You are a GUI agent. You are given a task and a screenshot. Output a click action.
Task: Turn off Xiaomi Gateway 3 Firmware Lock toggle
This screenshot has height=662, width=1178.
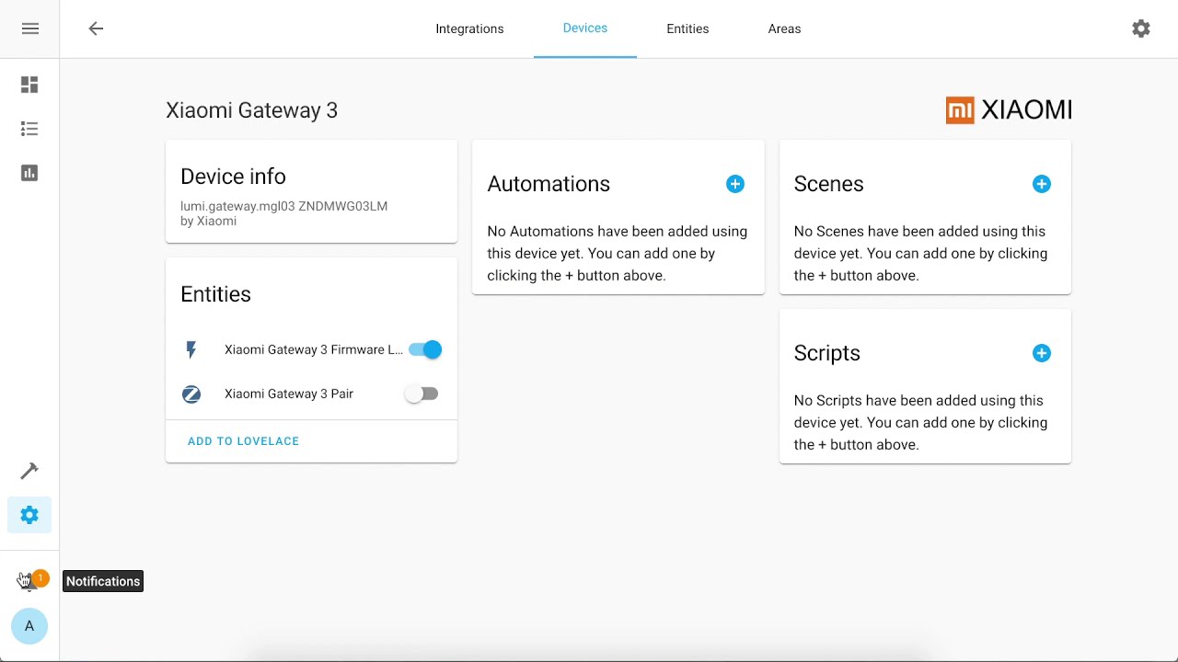point(425,349)
